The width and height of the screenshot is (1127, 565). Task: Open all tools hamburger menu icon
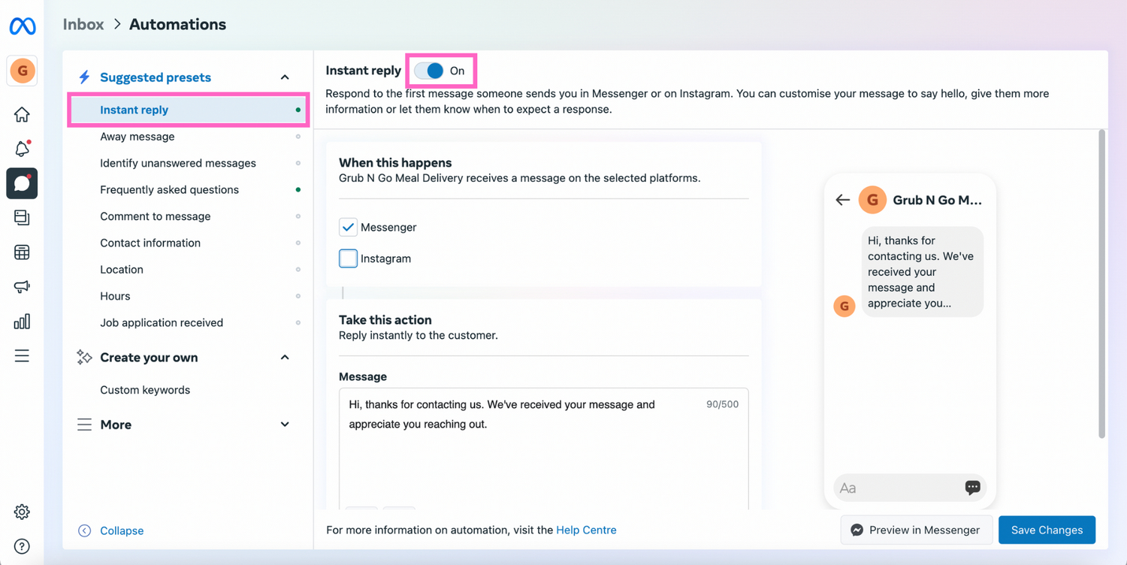(22, 356)
